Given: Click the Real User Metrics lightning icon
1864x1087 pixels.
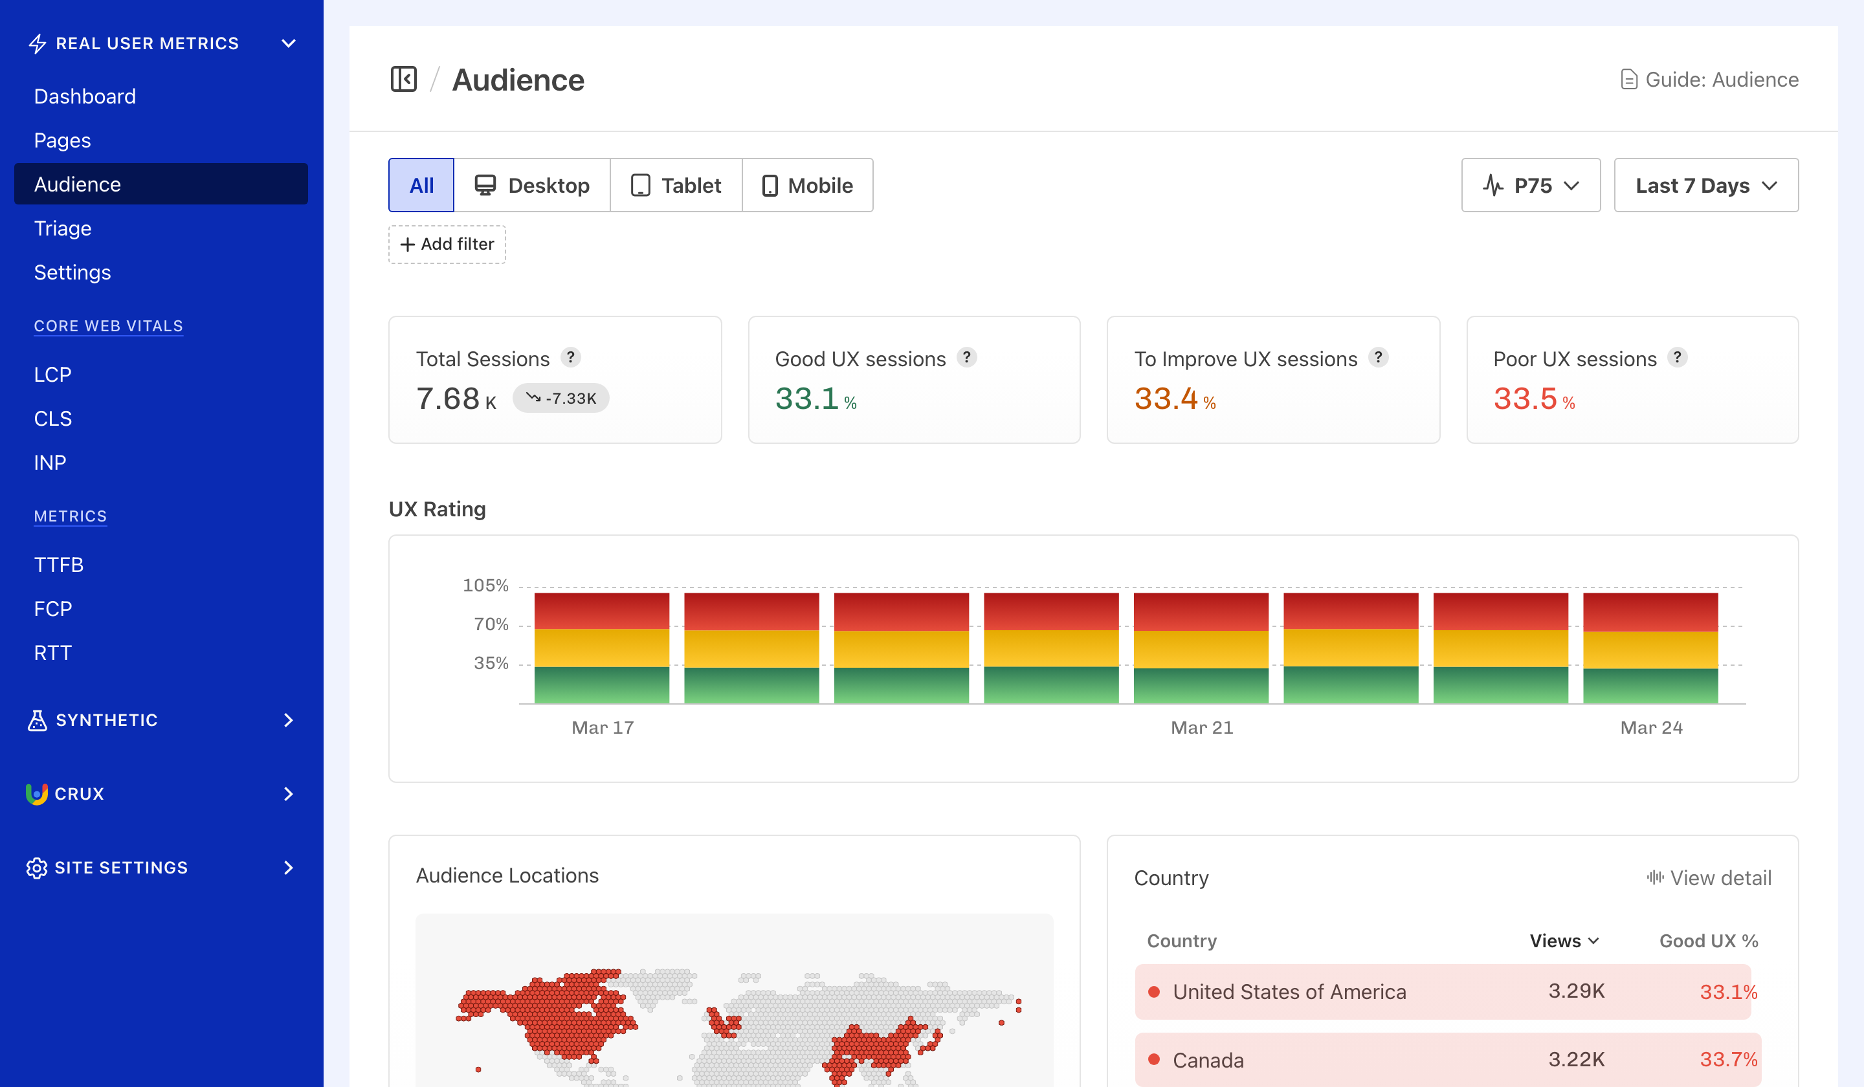Looking at the screenshot, I should click(x=37, y=43).
